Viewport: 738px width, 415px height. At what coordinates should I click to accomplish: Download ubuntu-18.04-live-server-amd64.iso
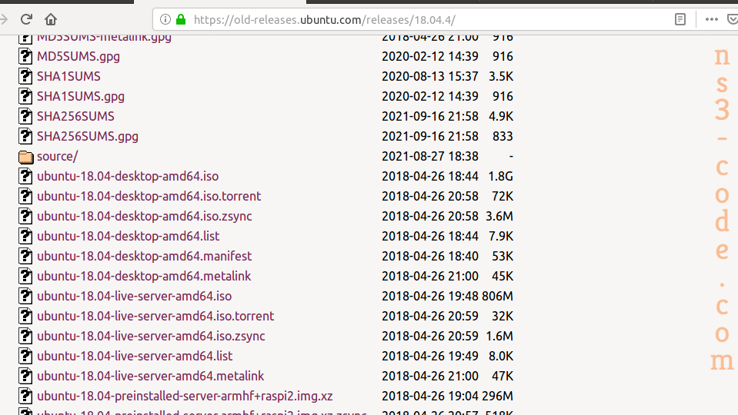point(134,296)
